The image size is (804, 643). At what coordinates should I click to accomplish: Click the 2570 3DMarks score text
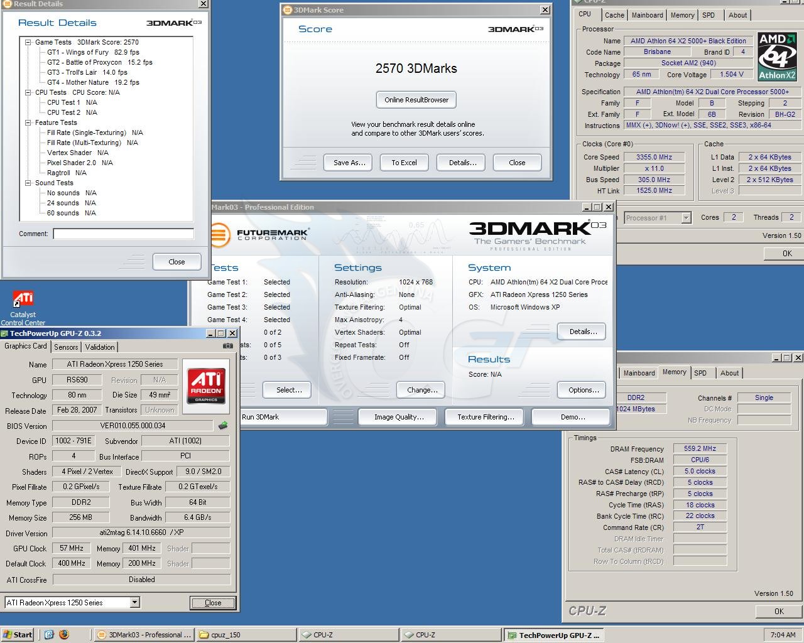point(416,68)
